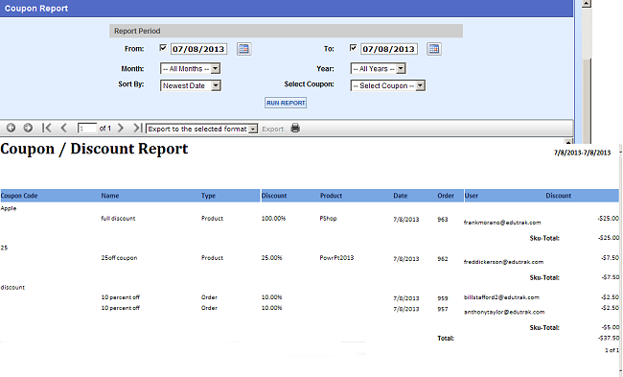Click the Type column header

pos(208,196)
